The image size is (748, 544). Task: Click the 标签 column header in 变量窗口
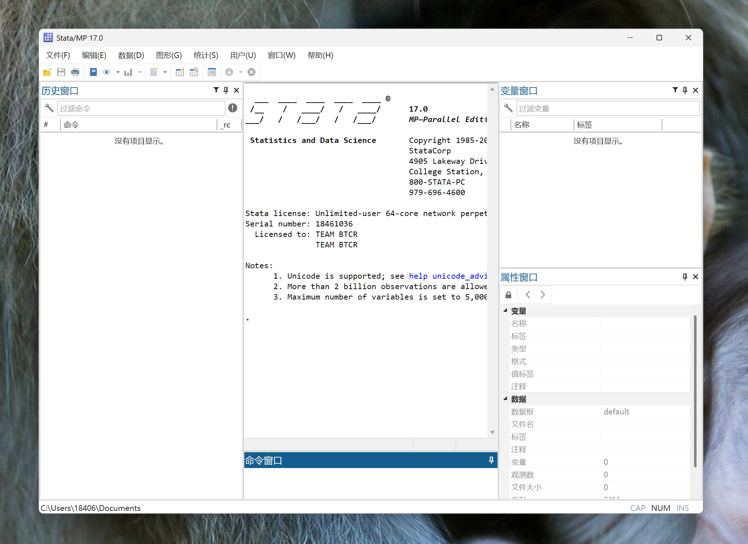[x=618, y=125]
